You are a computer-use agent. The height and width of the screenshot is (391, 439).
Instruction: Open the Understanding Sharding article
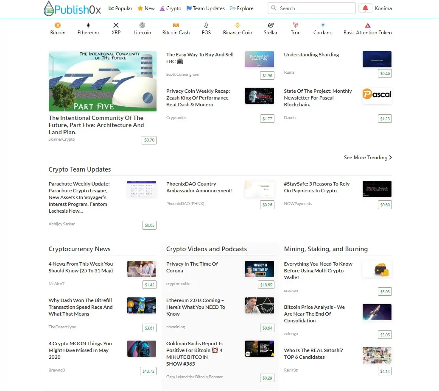[311, 55]
